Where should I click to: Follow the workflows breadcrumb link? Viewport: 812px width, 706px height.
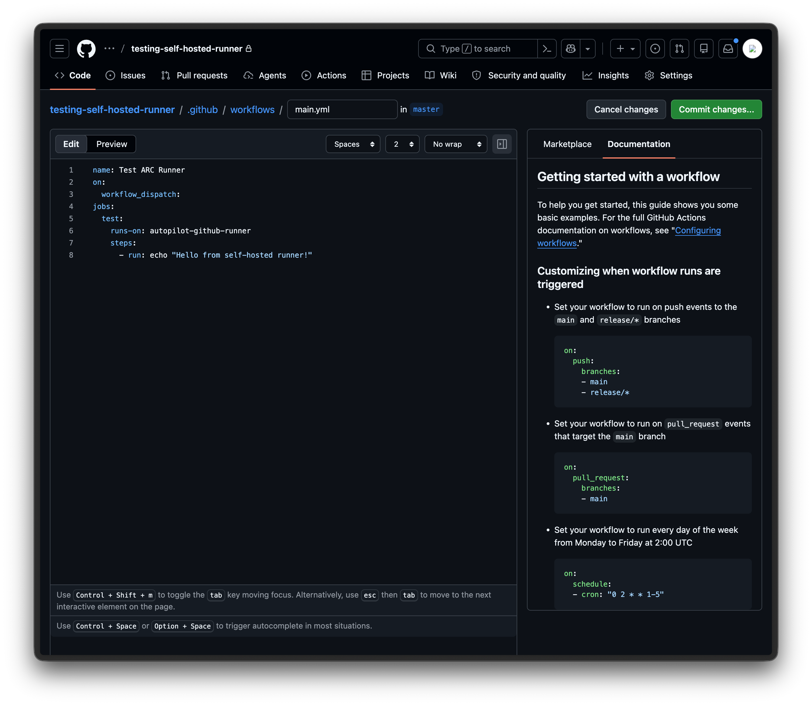pos(252,110)
